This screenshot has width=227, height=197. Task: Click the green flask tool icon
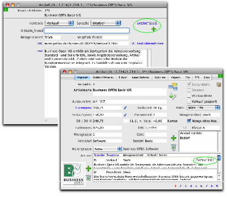click(x=173, y=96)
